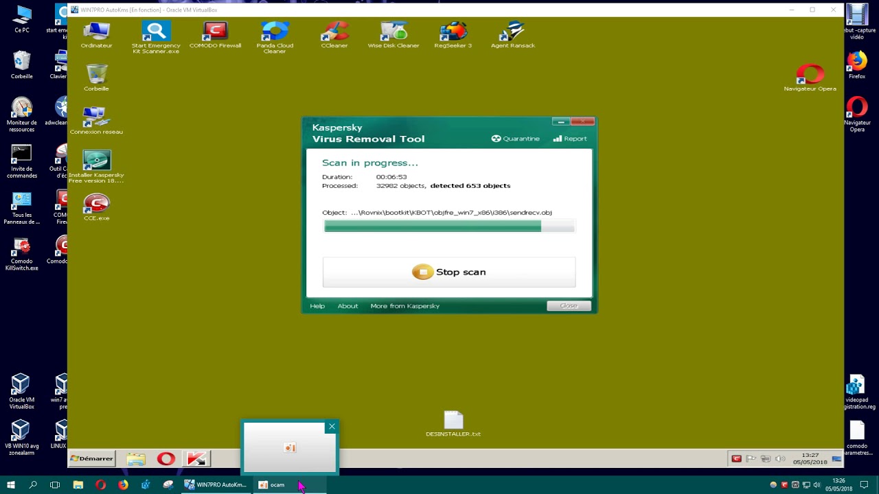The image size is (879, 494).
Task: Launch Moniteur de ressources shortcut
Action: click(x=21, y=115)
